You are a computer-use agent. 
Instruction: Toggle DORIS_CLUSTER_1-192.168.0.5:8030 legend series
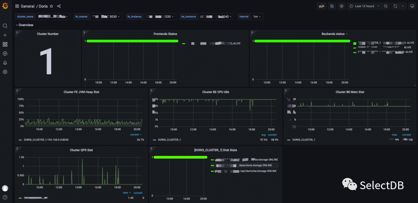[46, 139]
